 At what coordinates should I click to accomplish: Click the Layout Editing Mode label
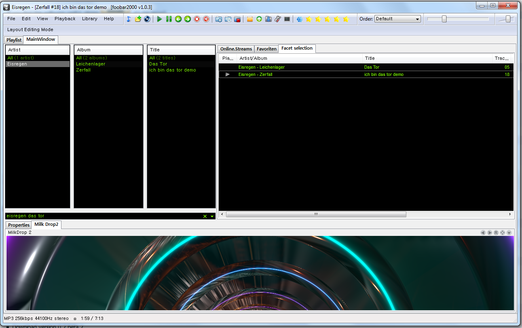click(30, 29)
